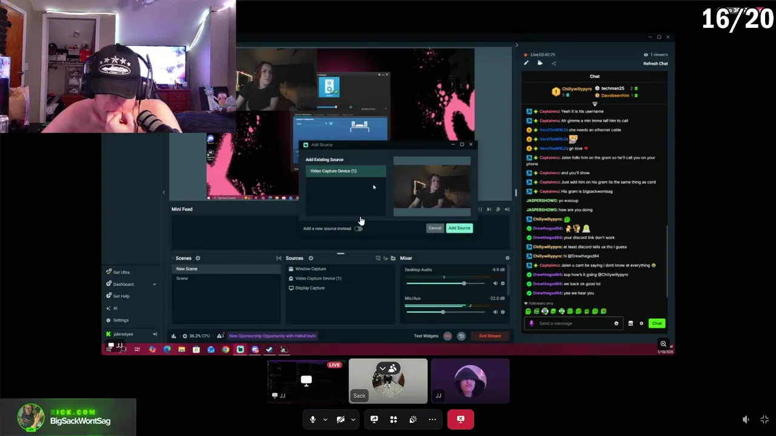
Task: Adjust the Desktop Audio volume slider
Action: coord(446,283)
